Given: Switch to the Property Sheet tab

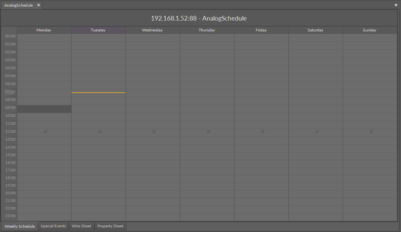Looking at the screenshot, I should tap(110, 226).
